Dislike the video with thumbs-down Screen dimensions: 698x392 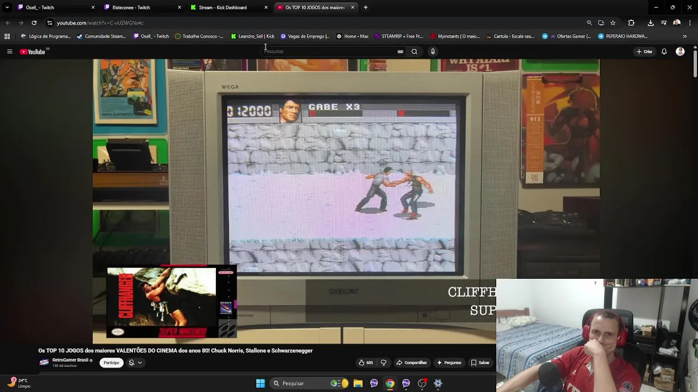[x=383, y=363]
